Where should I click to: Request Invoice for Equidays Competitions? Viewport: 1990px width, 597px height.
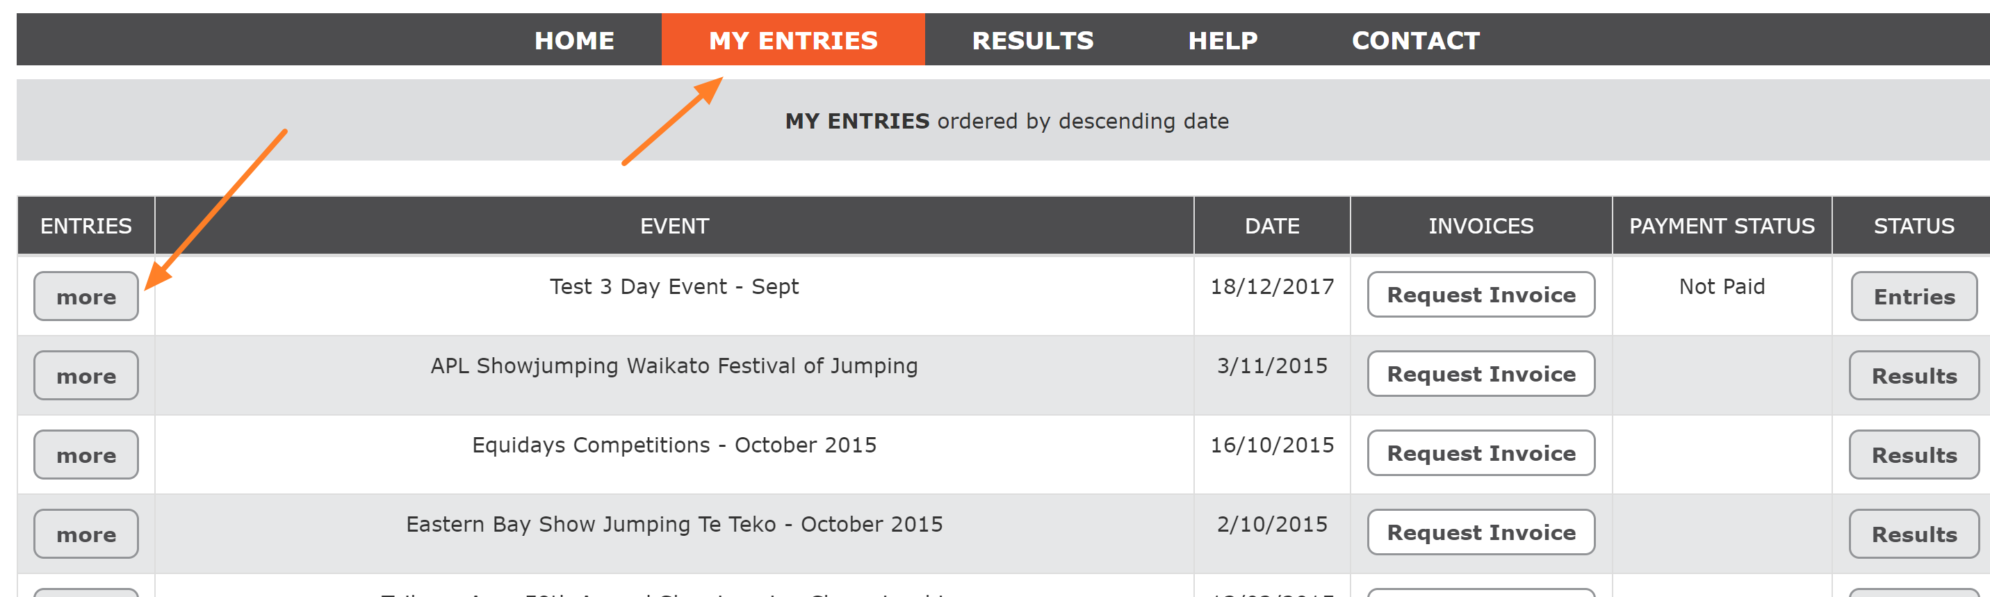(1480, 453)
